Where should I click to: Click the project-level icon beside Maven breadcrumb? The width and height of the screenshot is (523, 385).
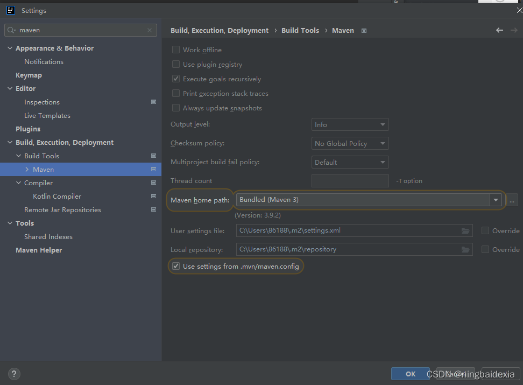[364, 31]
